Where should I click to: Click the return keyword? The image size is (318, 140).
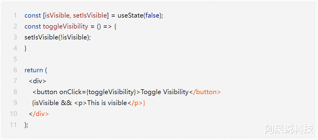point(34,70)
